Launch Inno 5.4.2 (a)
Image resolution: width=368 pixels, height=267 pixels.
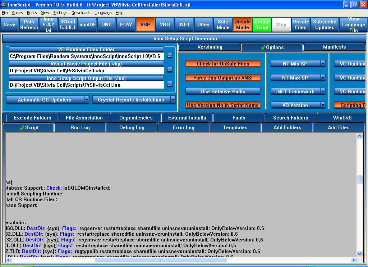click(x=49, y=24)
